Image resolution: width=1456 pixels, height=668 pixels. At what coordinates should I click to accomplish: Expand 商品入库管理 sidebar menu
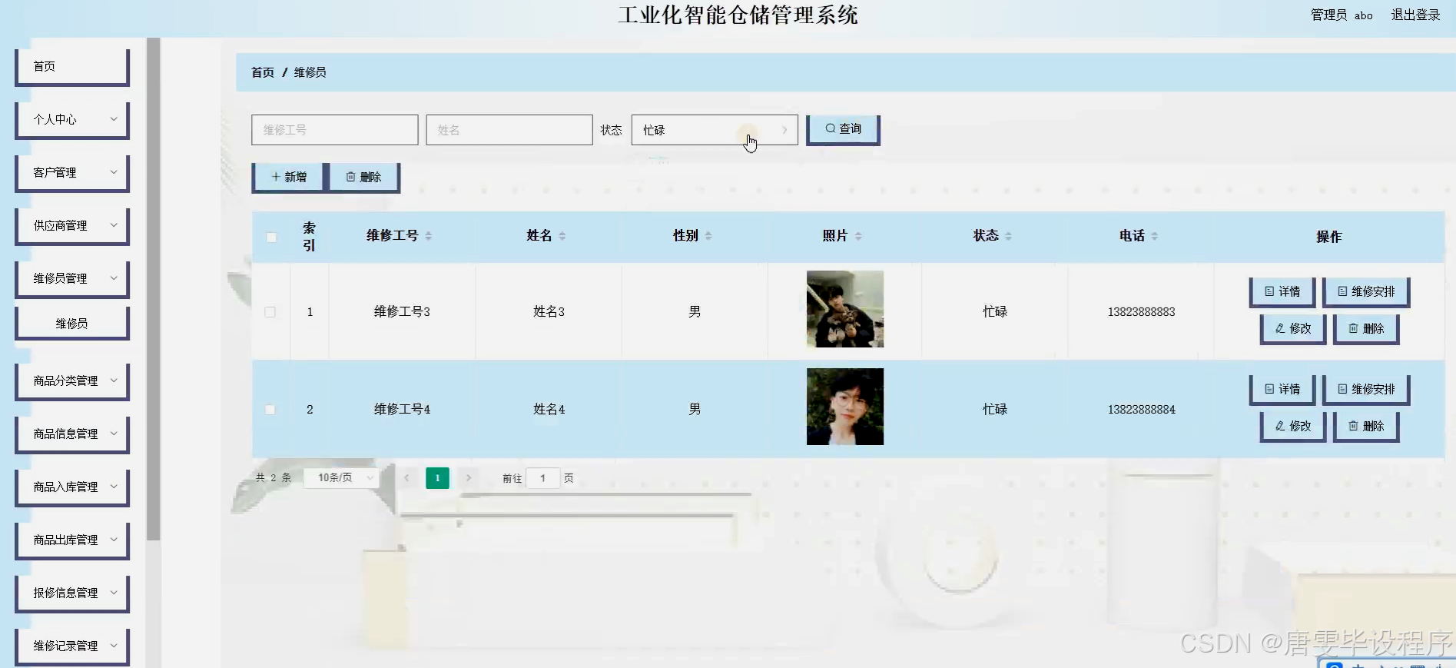[72, 487]
